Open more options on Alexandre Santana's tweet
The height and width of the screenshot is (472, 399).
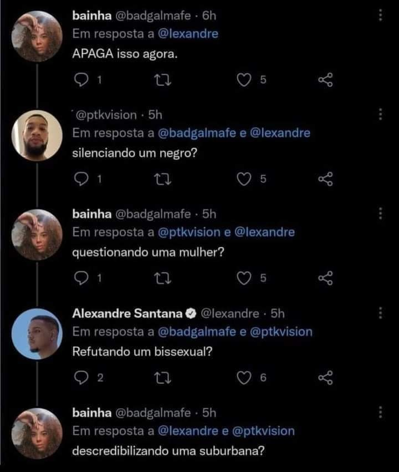[x=380, y=313]
